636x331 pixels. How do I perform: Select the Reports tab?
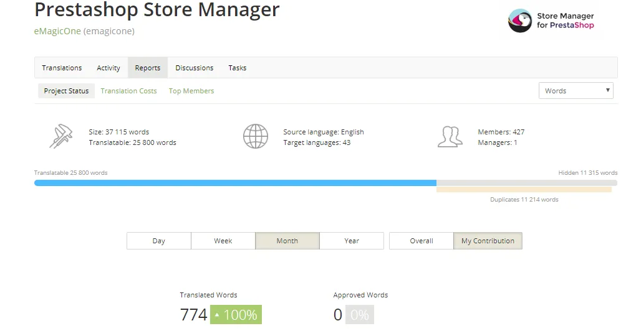(x=148, y=68)
